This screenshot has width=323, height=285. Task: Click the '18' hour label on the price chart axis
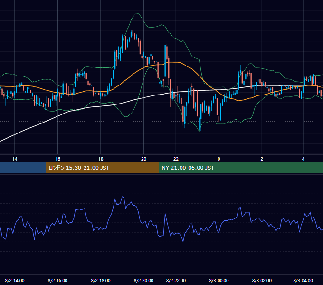pos(101,159)
